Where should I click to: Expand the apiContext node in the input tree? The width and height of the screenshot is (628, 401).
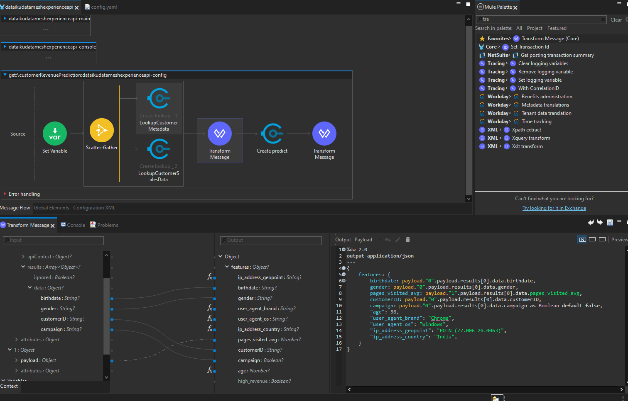[23, 257]
